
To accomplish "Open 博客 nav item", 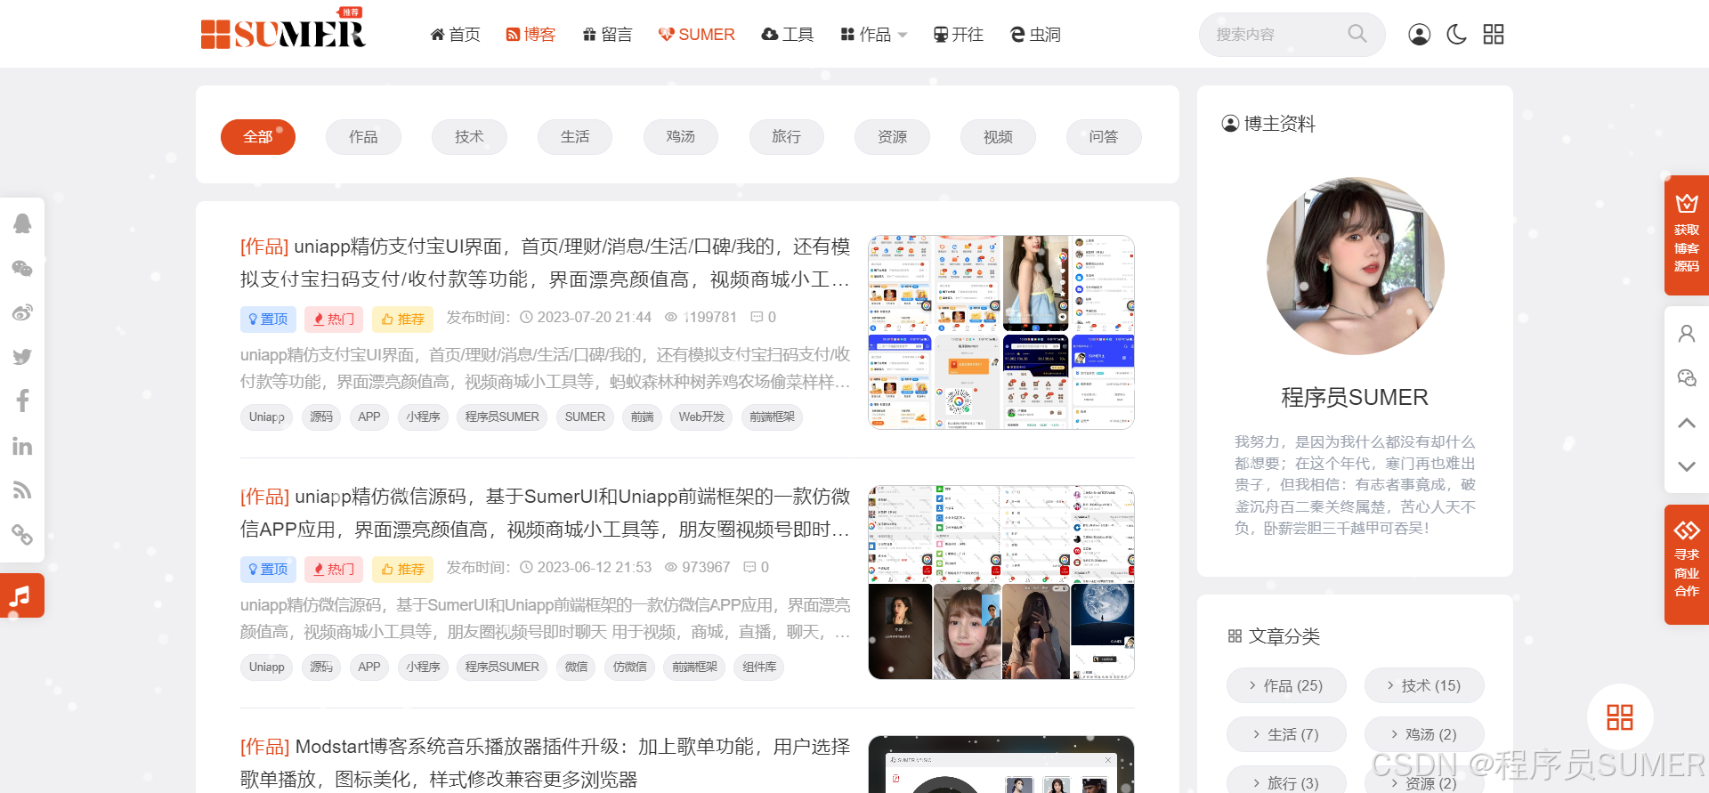I will 531,34.
